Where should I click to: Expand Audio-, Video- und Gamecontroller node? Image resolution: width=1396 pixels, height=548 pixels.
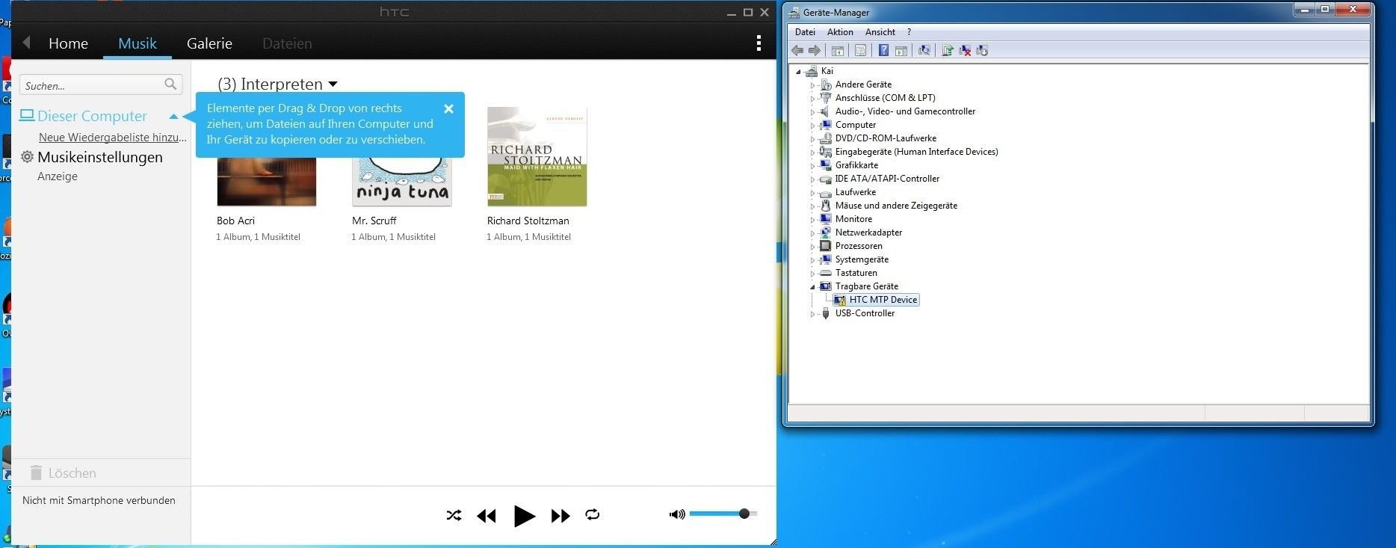click(812, 112)
